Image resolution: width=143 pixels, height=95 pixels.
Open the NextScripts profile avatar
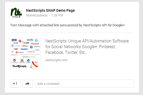(x=16, y=13)
